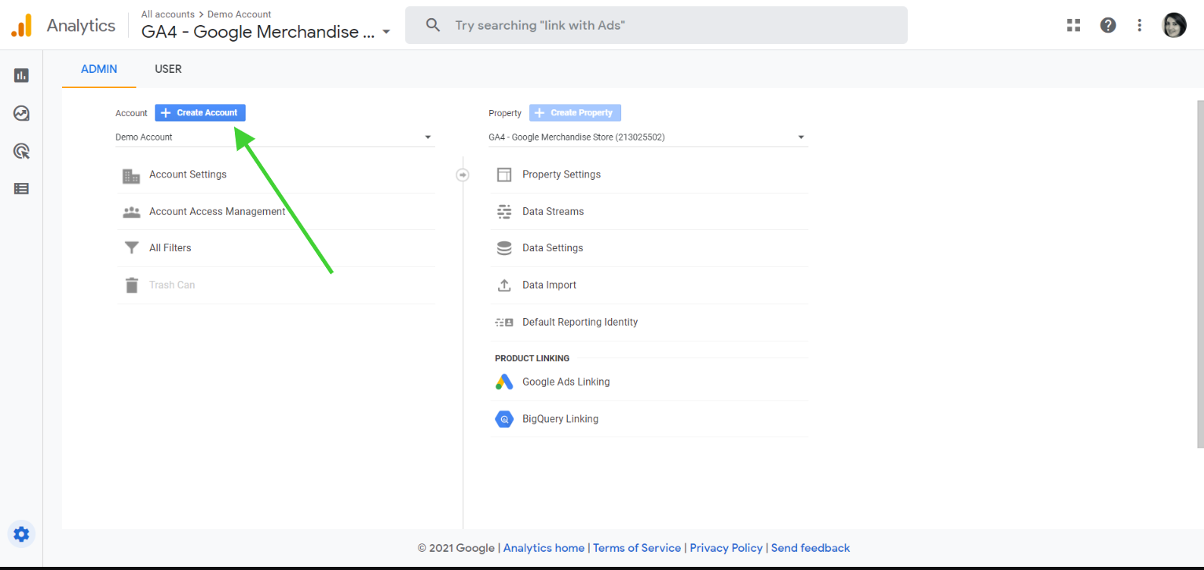Open the three-dot more options menu

(1140, 25)
